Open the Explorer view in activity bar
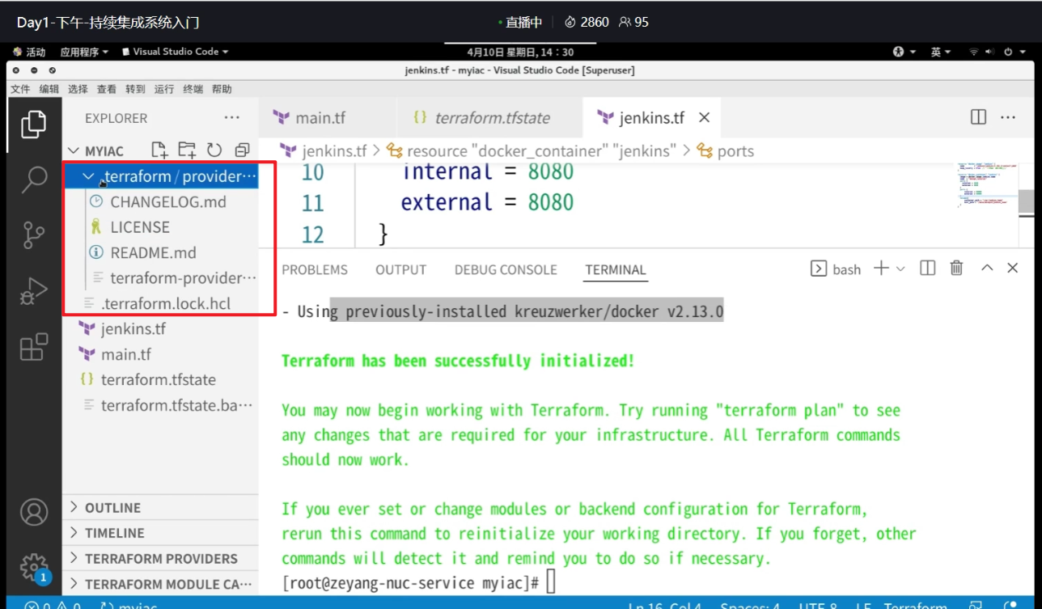The width and height of the screenshot is (1042, 609). click(34, 124)
